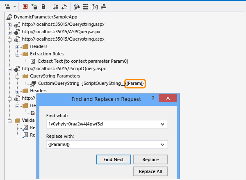The image size is (246, 180).
Task: Select the CustomQueryString=jScriptQueryString row
Action: tap(91, 83)
